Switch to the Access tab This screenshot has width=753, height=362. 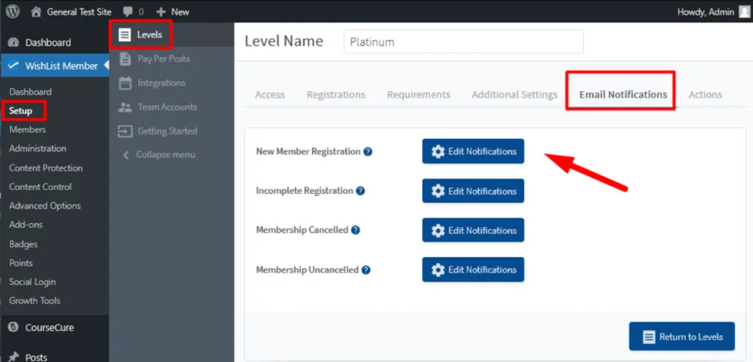[270, 95]
